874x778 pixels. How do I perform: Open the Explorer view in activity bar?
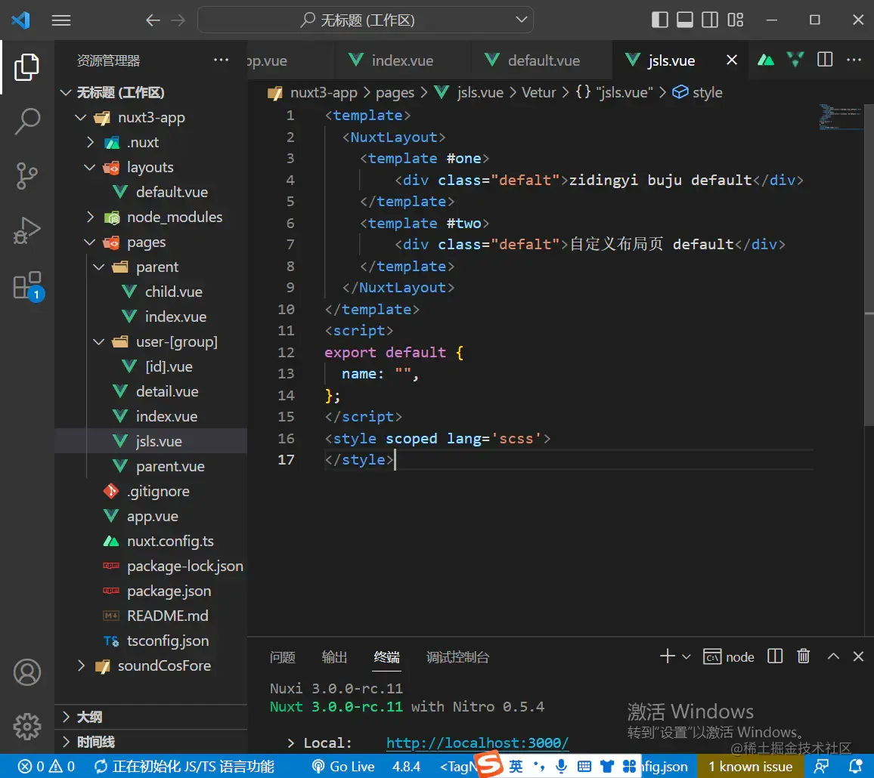(x=26, y=67)
